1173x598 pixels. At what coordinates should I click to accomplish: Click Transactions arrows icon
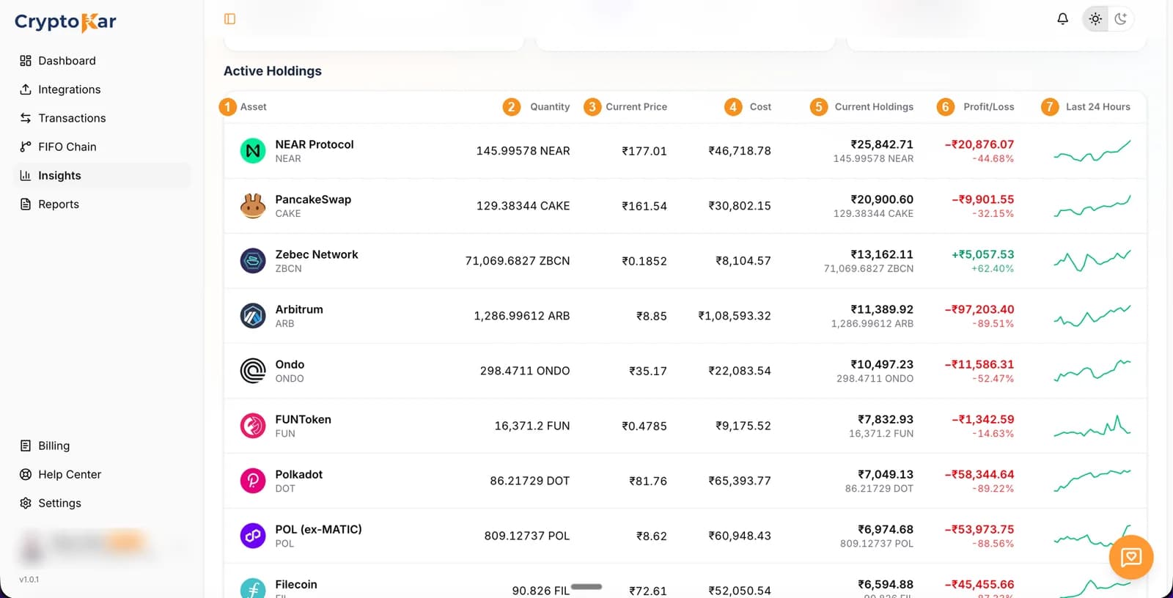pos(26,118)
